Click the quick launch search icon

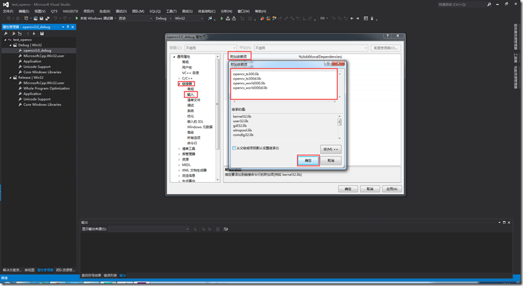[x=489, y=5]
